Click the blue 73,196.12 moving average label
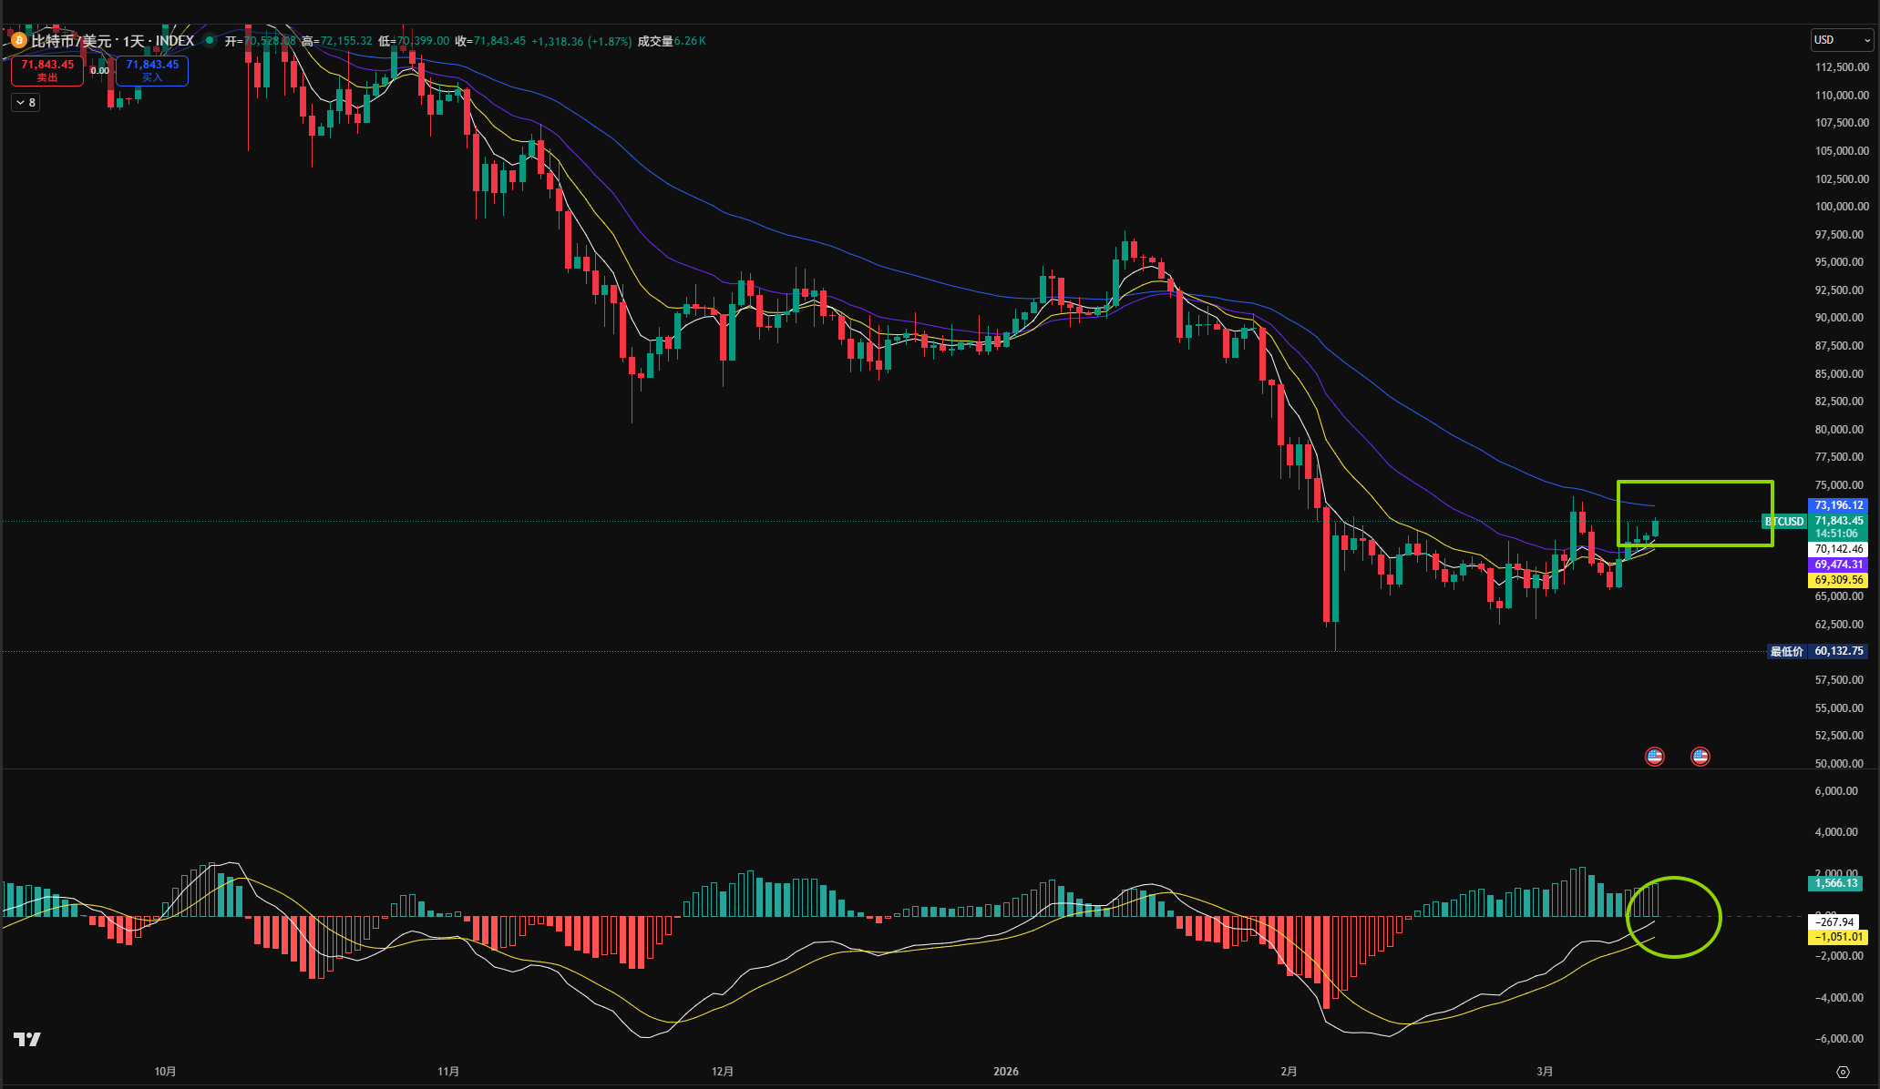The width and height of the screenshot is (1880, 1089). (1838, 505)
